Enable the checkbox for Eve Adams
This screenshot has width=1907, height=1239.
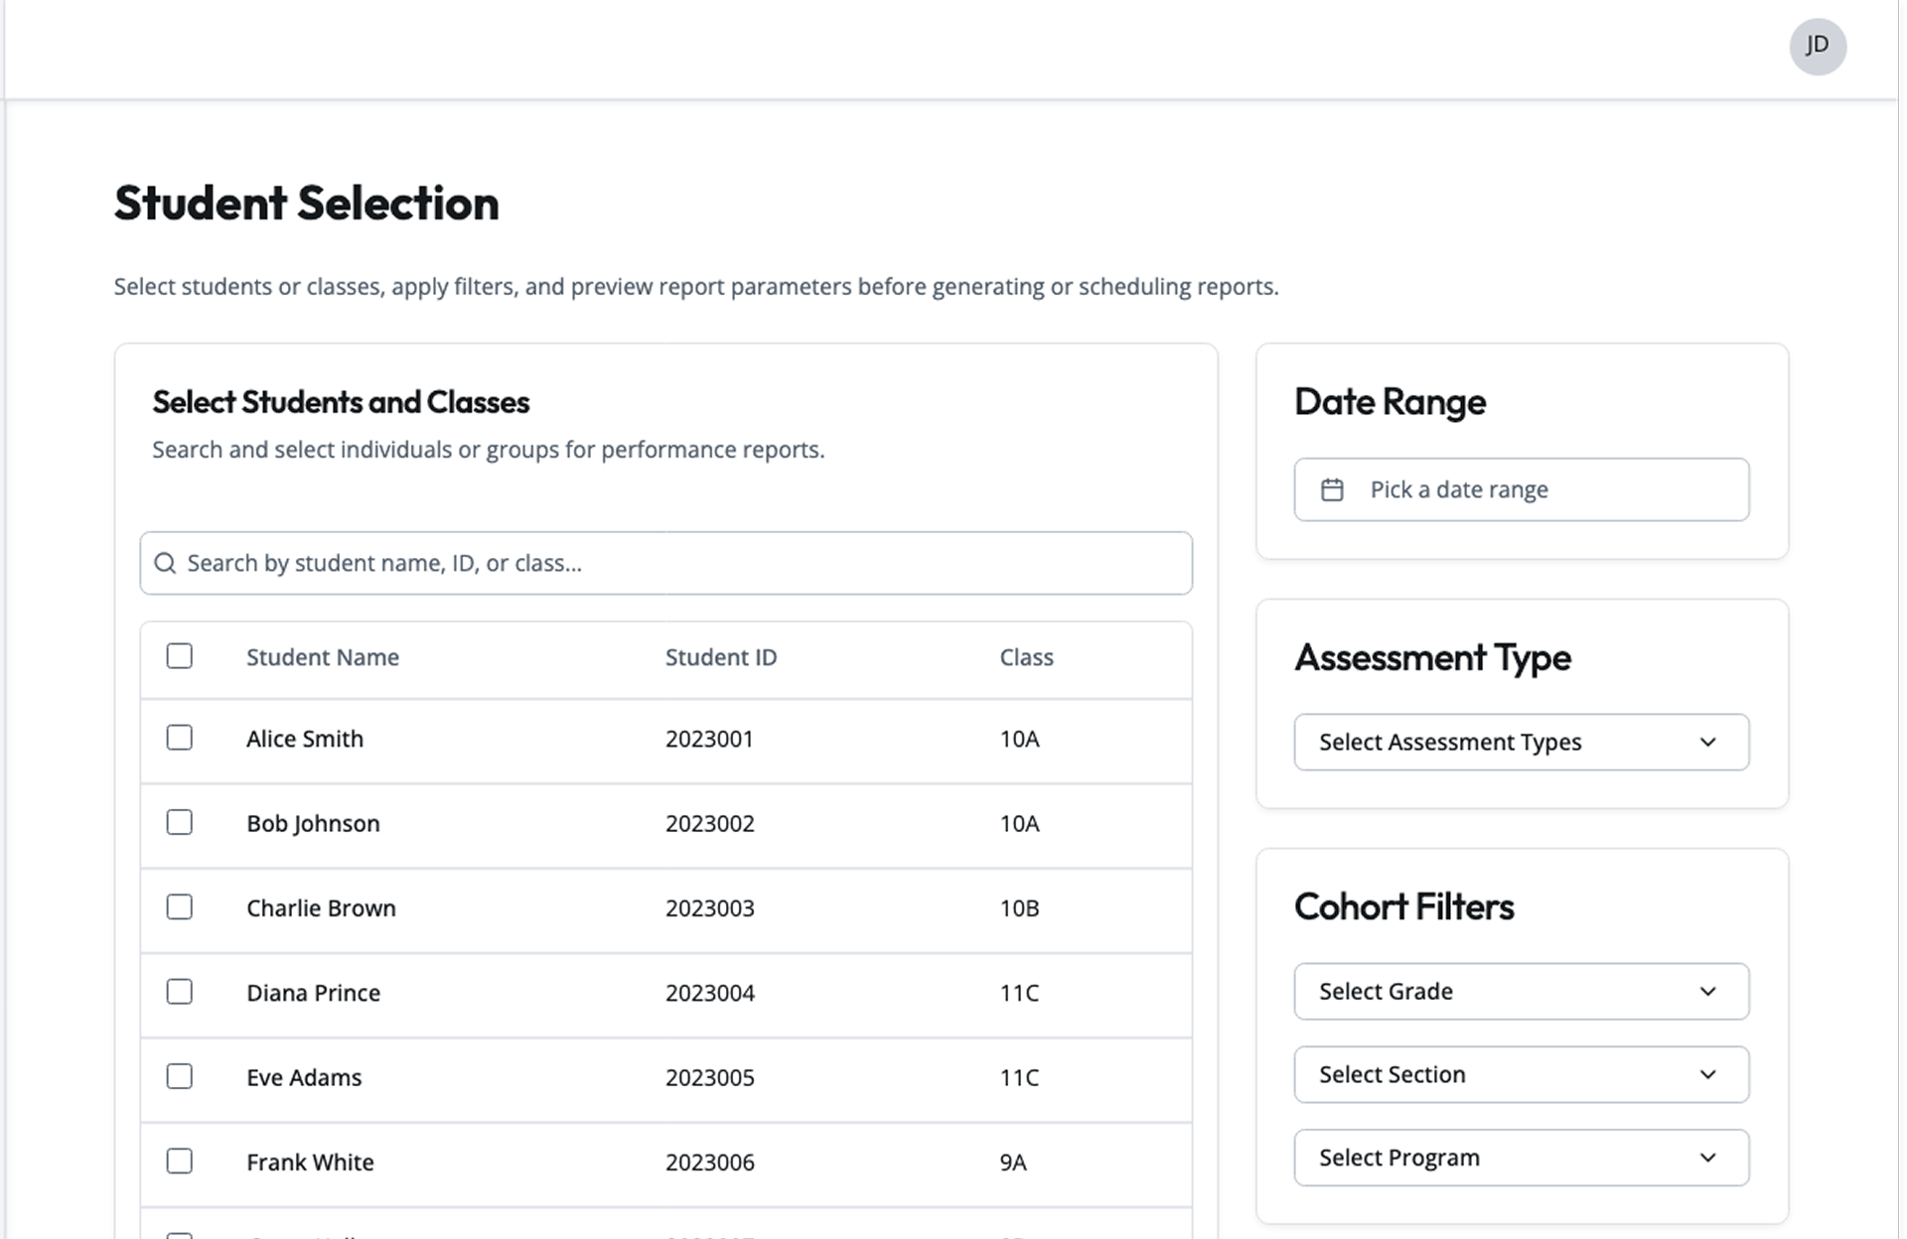pyautogui.click(x=180, y=1076)
